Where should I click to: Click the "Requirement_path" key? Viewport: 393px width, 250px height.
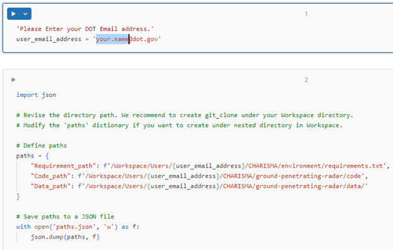tap(64, 166)
